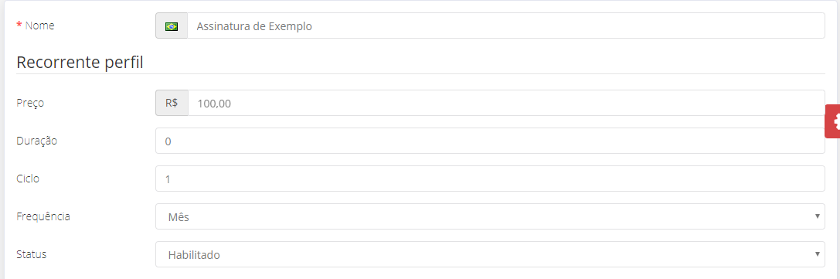
Task: Click the red required asterisk by Nome
Action: 19,26
